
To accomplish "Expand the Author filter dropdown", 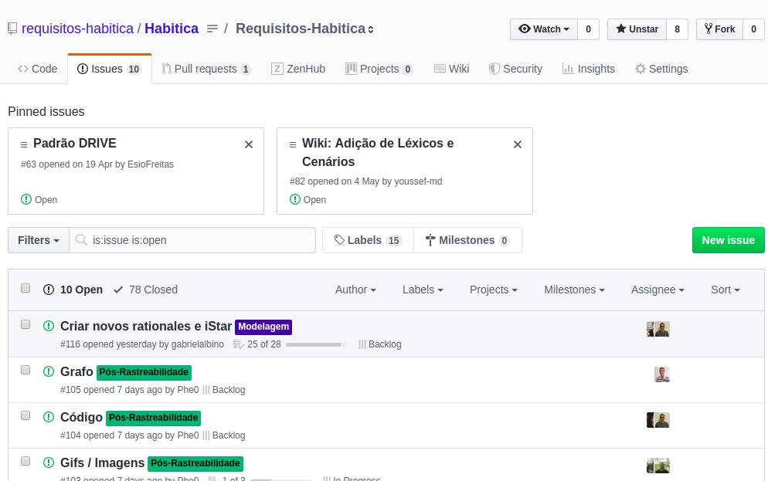I will point(355,290).
